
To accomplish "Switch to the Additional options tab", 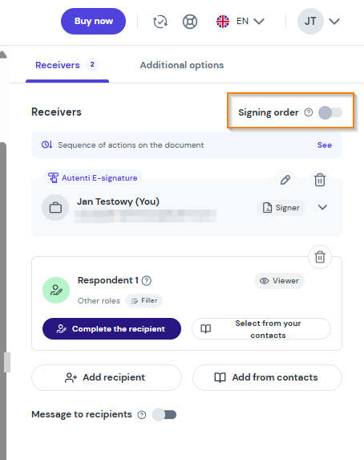I will point(182,65).
